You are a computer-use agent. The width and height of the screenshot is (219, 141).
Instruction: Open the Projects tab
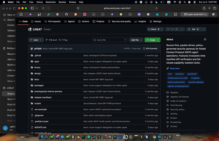98,22
